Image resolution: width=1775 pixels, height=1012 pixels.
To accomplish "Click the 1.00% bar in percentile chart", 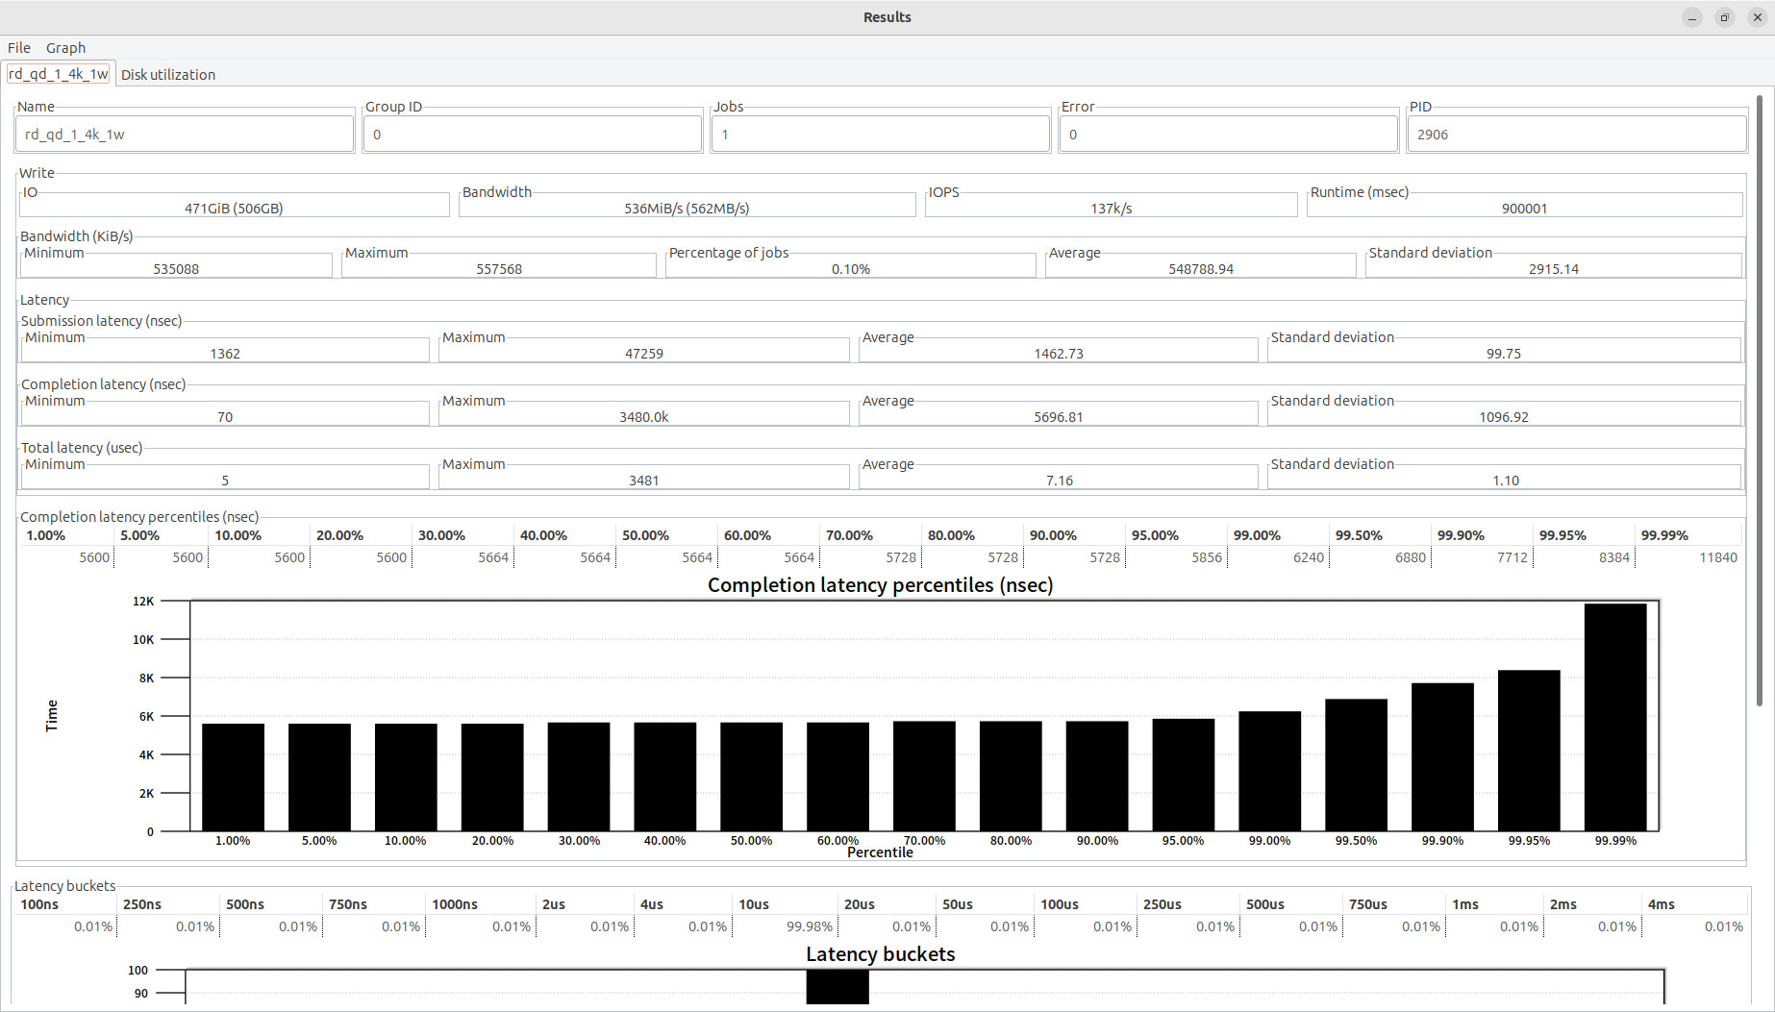I will pyautogui.click(x=233, y=777).
